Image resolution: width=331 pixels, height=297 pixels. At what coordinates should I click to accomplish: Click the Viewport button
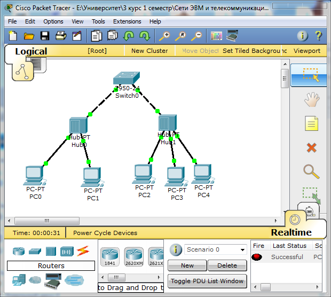pyautogui.click(x=307, y=51)
